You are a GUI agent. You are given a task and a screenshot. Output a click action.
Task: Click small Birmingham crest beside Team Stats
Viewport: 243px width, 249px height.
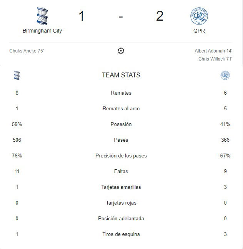17,75
